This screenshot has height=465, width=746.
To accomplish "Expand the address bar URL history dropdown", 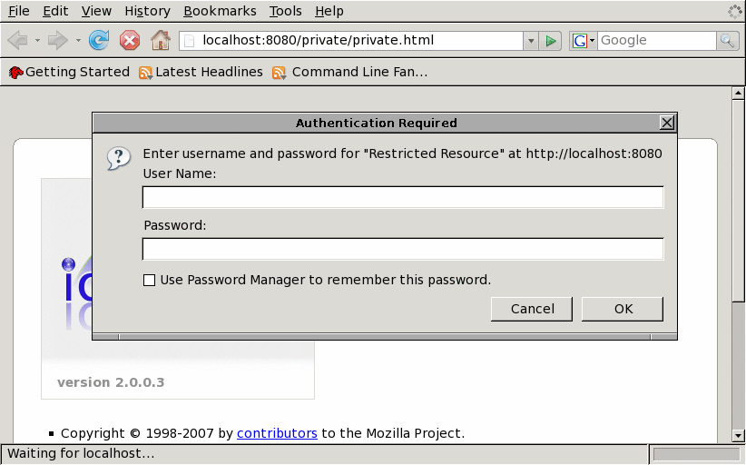I will 531,41.
